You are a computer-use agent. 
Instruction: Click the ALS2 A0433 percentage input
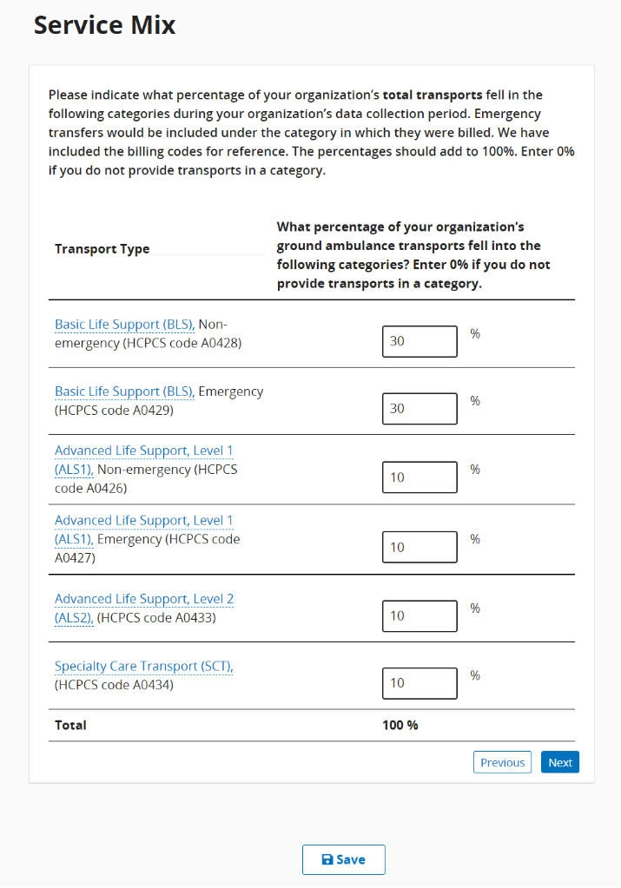click(x=420, y=615)
